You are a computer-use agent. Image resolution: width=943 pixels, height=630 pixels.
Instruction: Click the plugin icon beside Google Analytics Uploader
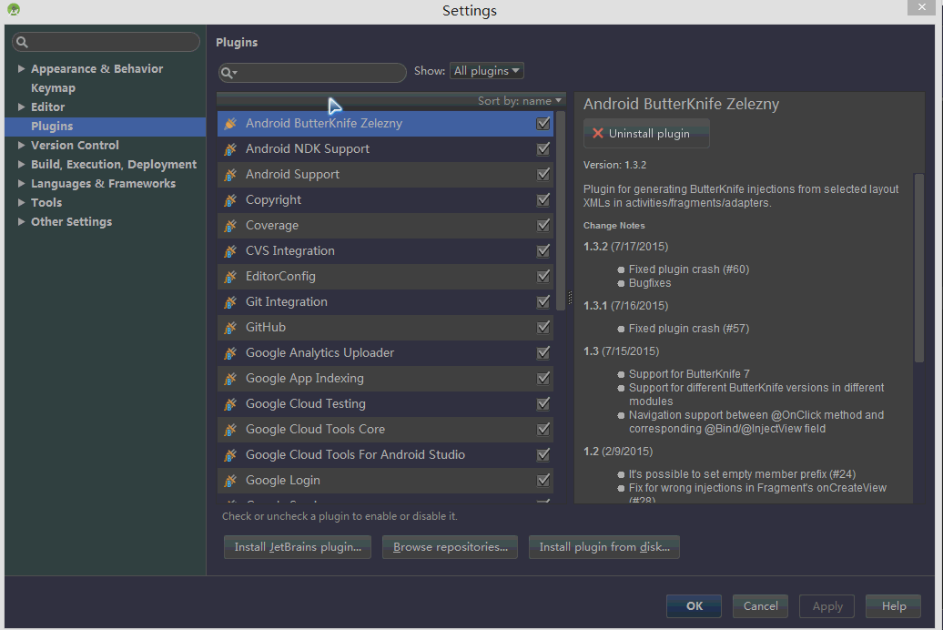coord(230,353)
